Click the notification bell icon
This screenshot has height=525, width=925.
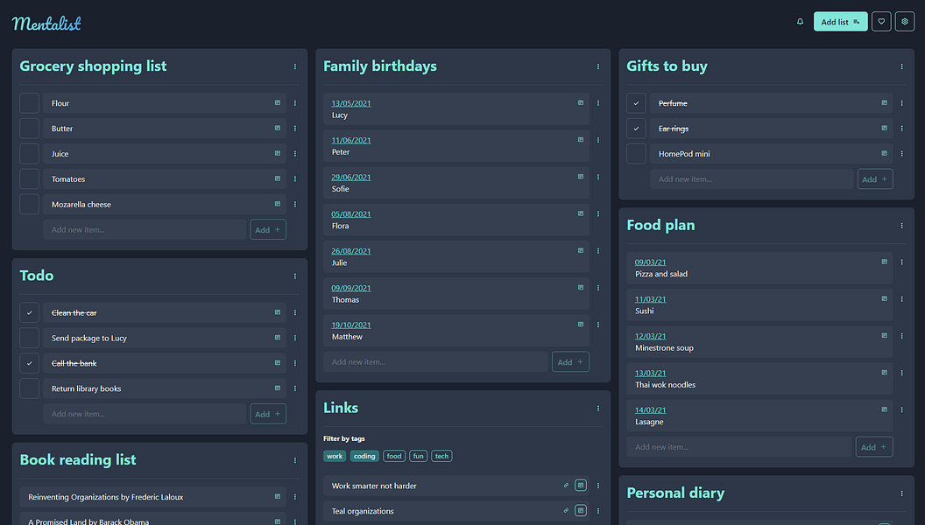coord(800,22)
